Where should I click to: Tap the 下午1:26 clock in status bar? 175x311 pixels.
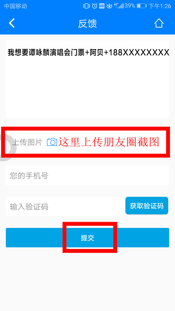160,6
